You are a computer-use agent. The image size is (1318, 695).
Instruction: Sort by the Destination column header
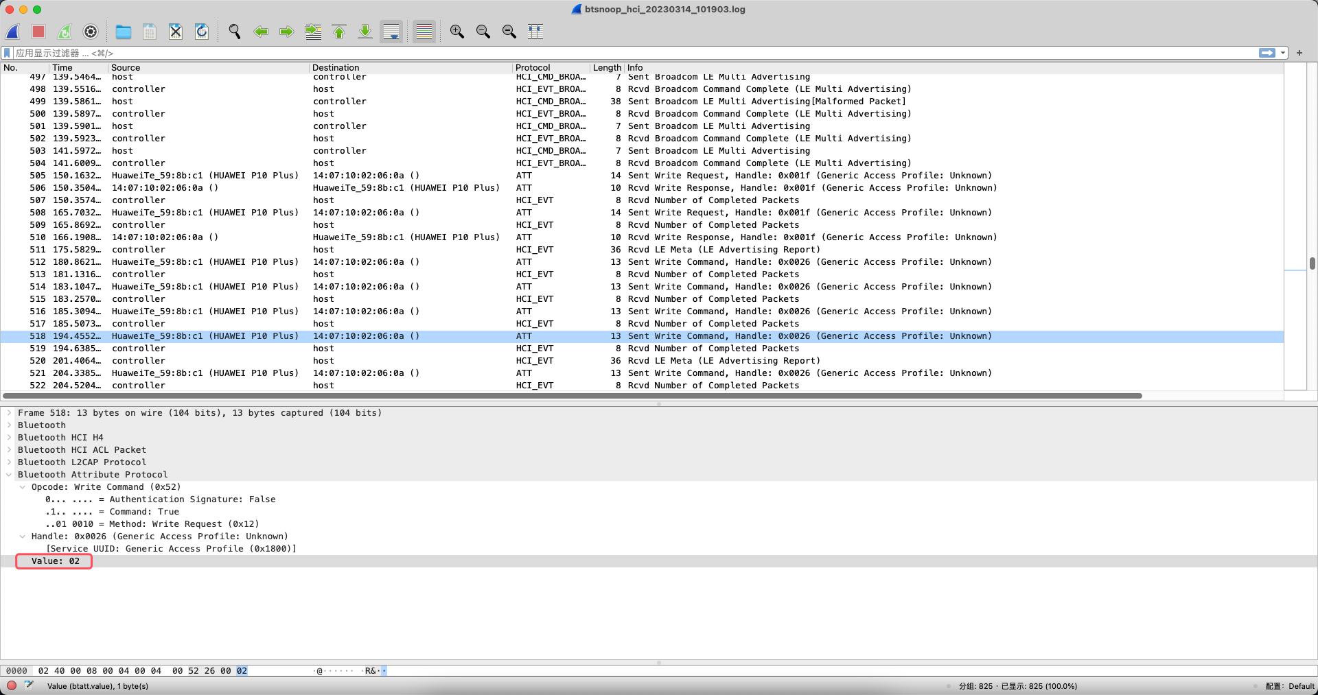[x=411, y=67]
